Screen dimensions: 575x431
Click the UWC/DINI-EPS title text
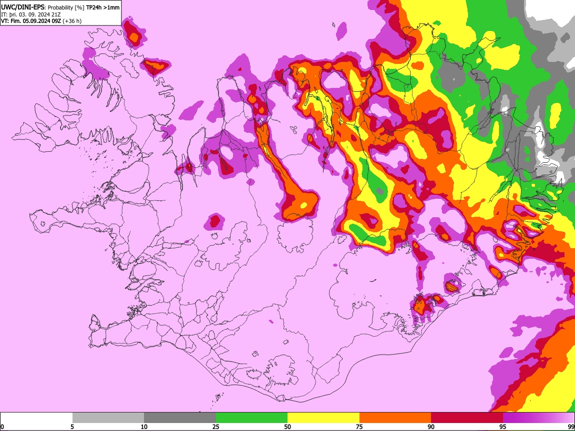pyautogui.click(x=22, y=7)
